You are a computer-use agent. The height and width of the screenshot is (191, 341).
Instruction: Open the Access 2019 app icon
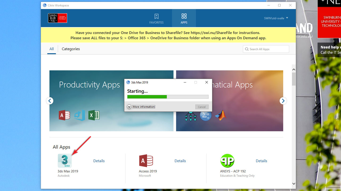pos(146,161)
